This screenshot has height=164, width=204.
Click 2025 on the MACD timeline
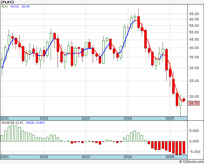(170, 157)
